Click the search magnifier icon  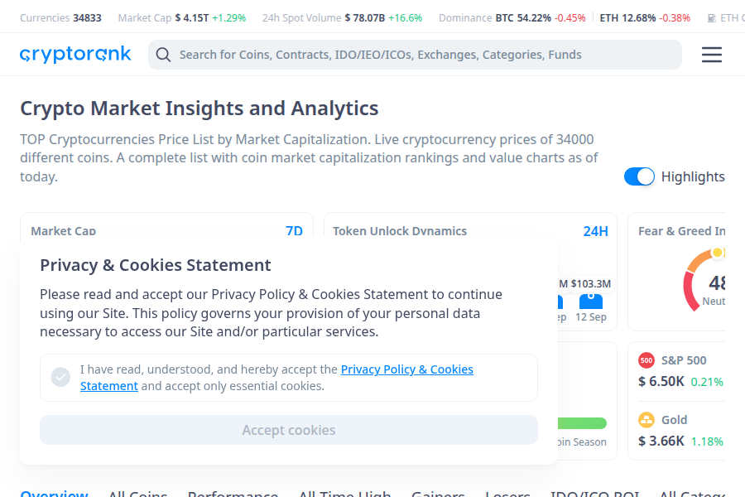[163, 54]
